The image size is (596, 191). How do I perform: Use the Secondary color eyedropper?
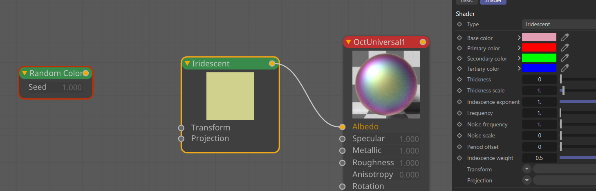(x=565, y=58)
